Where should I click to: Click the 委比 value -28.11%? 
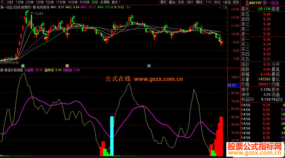point(264,9)
